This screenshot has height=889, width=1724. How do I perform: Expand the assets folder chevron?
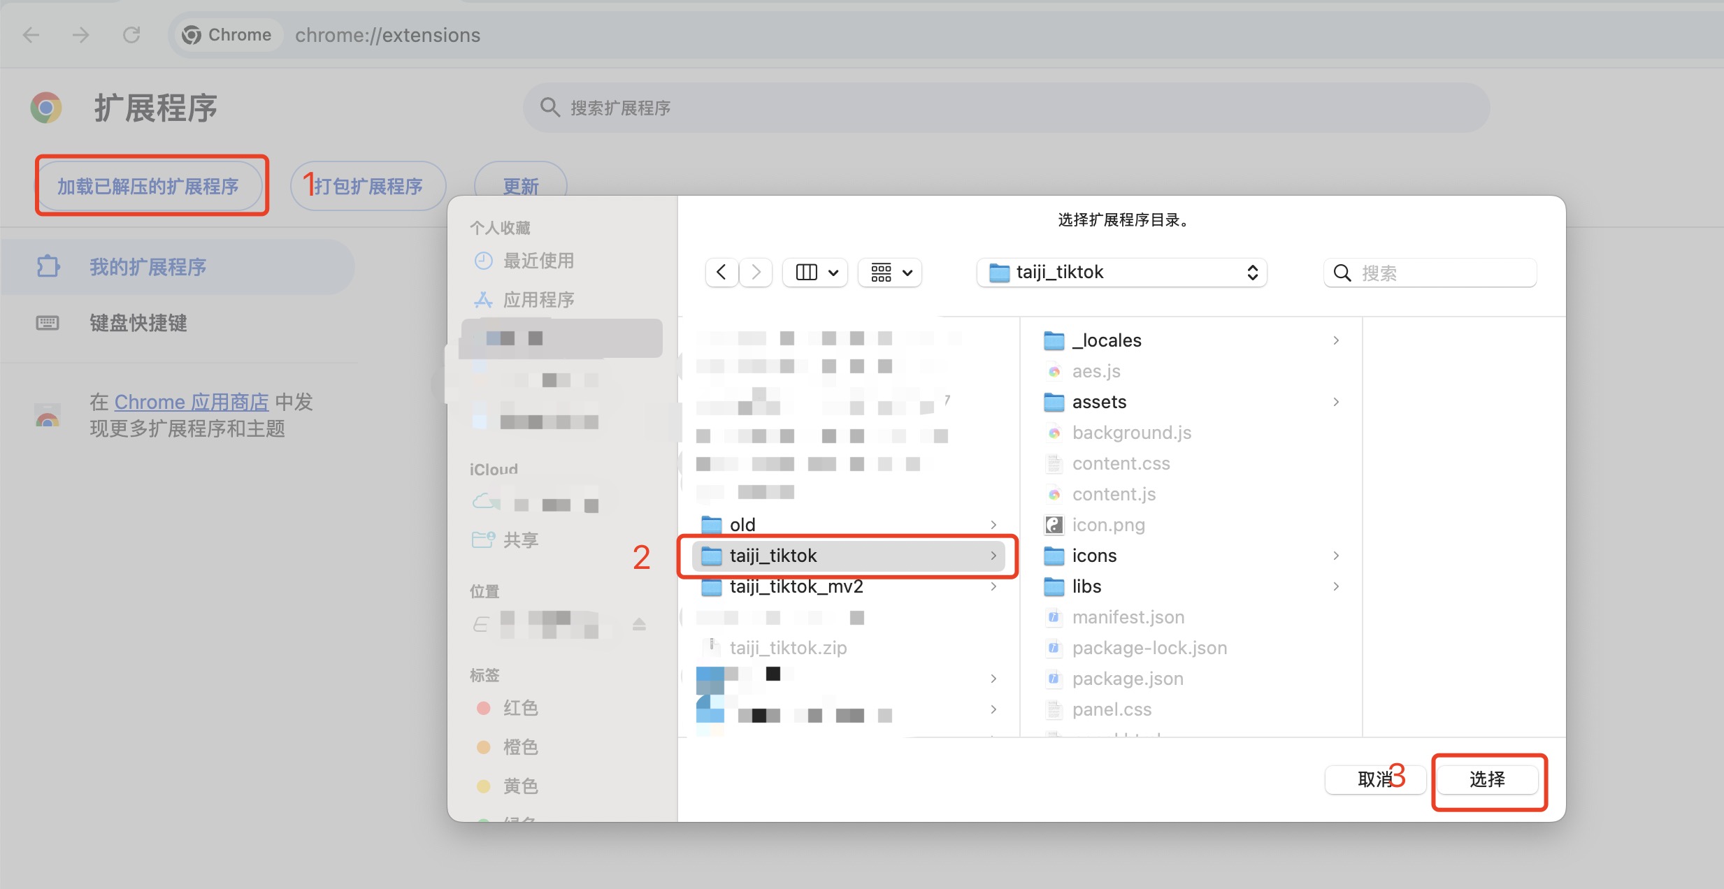point(1336,402)
